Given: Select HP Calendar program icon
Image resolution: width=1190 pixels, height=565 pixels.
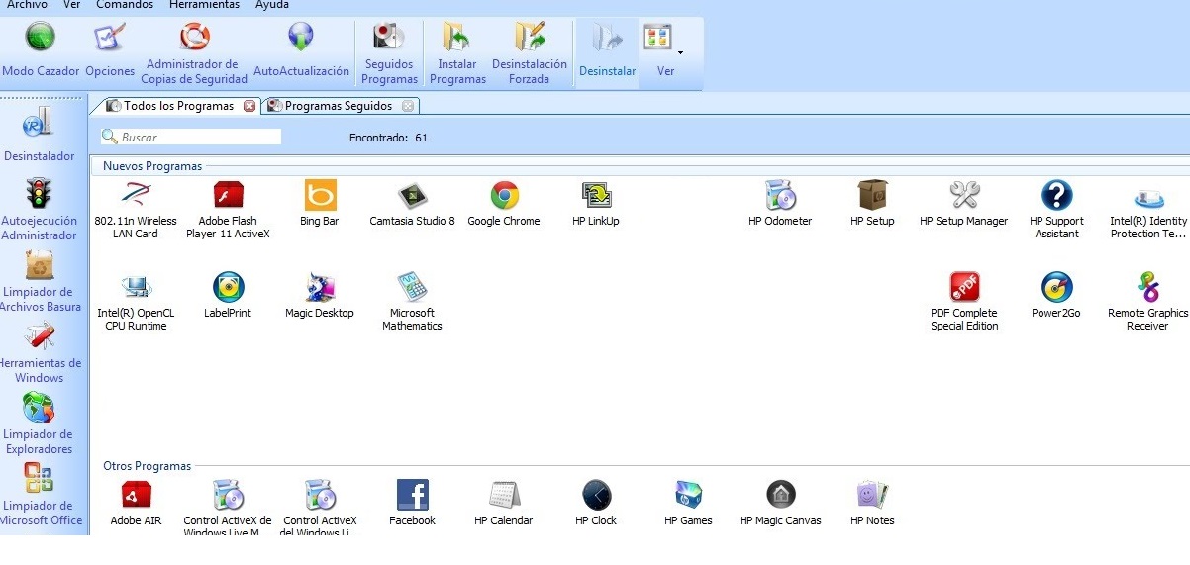Looking at the screenshot, I should (x=504, y=503).
